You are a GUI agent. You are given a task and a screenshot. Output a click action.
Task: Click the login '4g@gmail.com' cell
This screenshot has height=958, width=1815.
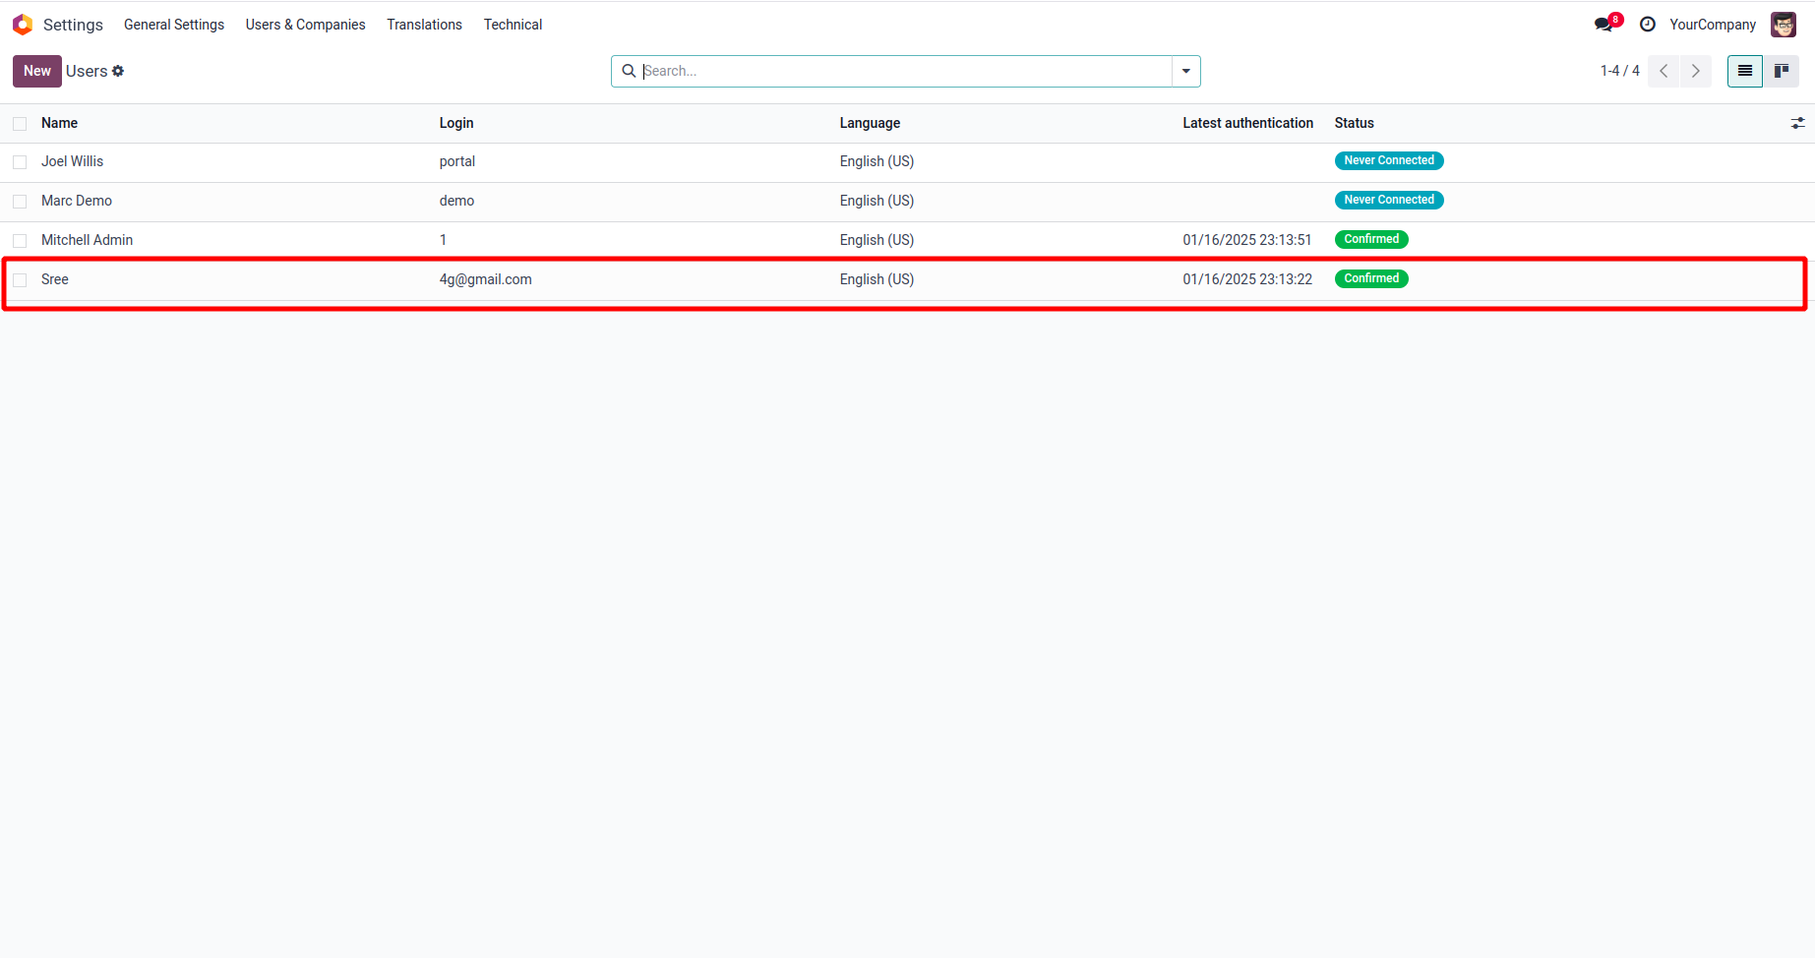click(x=485, y=279)
